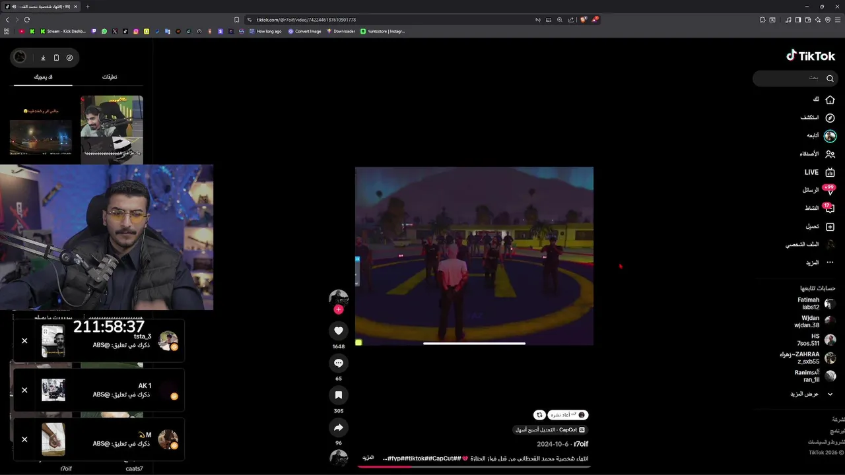Open Instagram bookmark icon
Image resolution: width=845 pixels, height=475 pixels.
click(x=136, y=31)
